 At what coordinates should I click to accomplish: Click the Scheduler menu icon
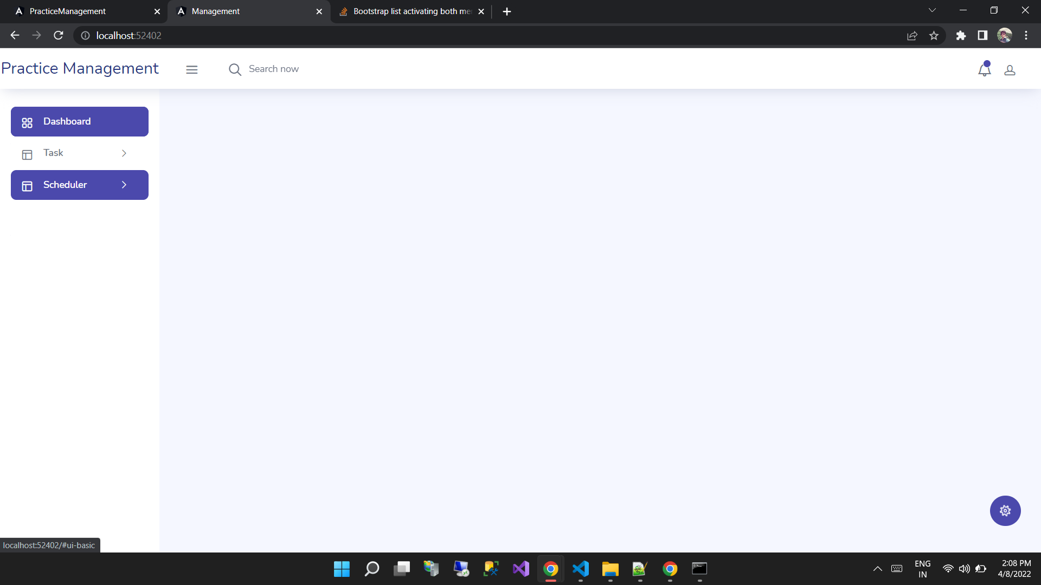tap(27, 186)
